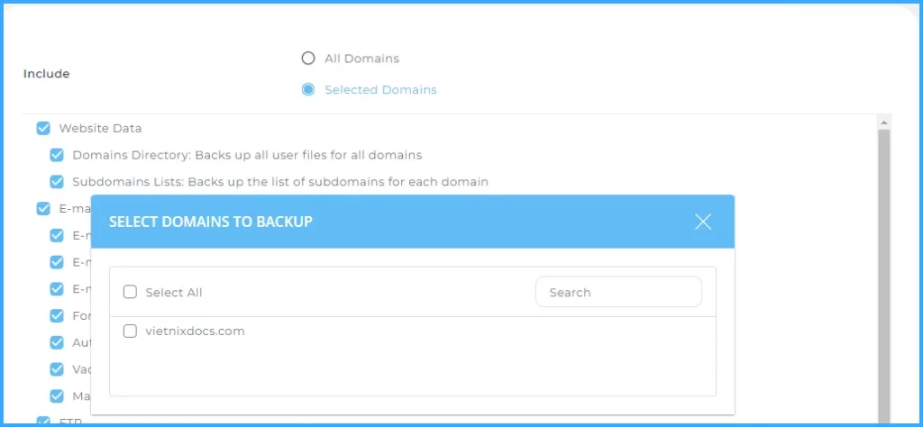Click the scrollbar up arrow
This screenshot has width=923, height=427.
tap(883, 122)
